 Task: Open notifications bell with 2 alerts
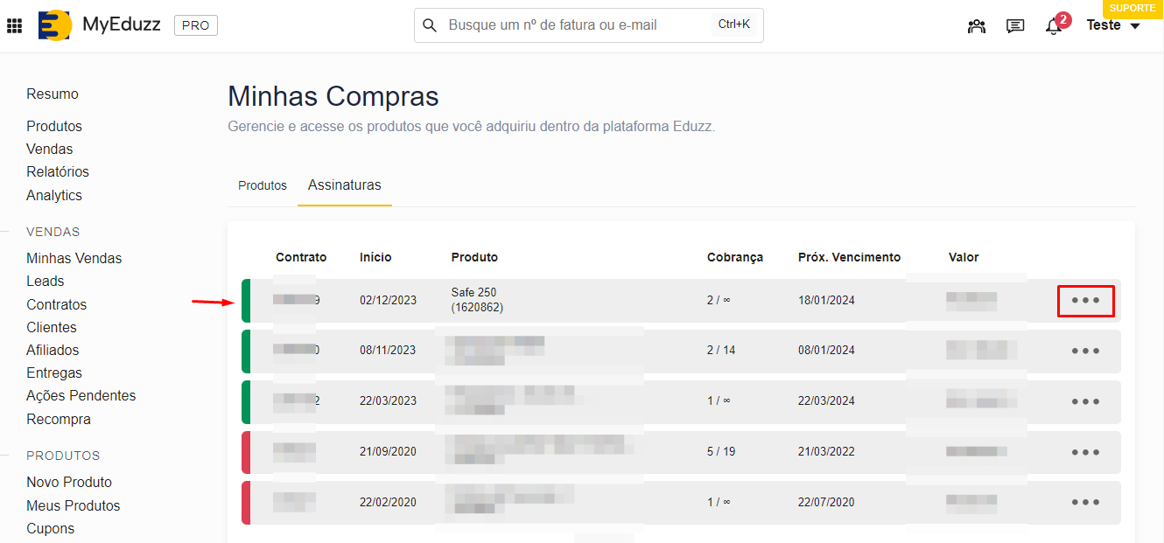tap(1054, 26)
